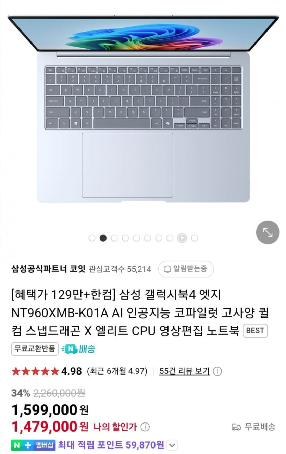Image resolution: width=286 pixels, height=454 pixels.
Task: Open the 55건 리뷰 보기 link
Action: (x=184, y=371)
